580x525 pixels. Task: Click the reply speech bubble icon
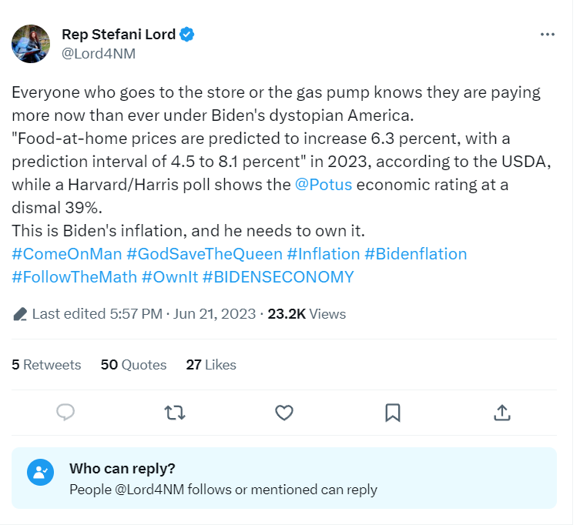pos(67,413)
